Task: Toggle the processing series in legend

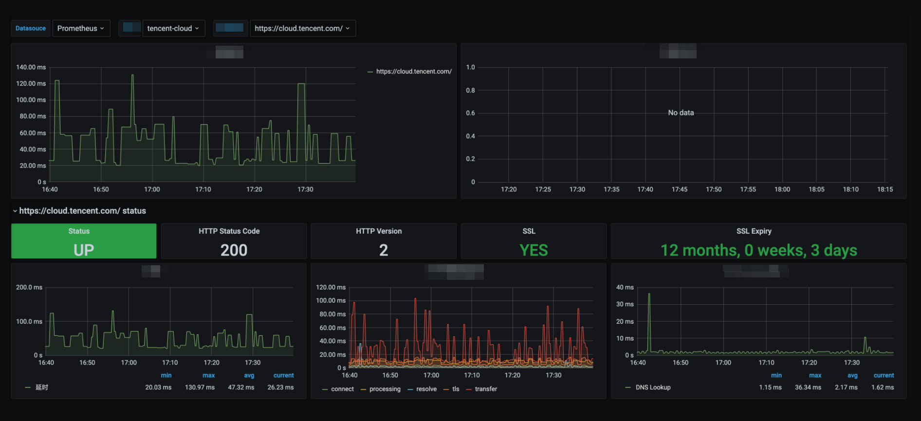Action: tap(385, 389)
